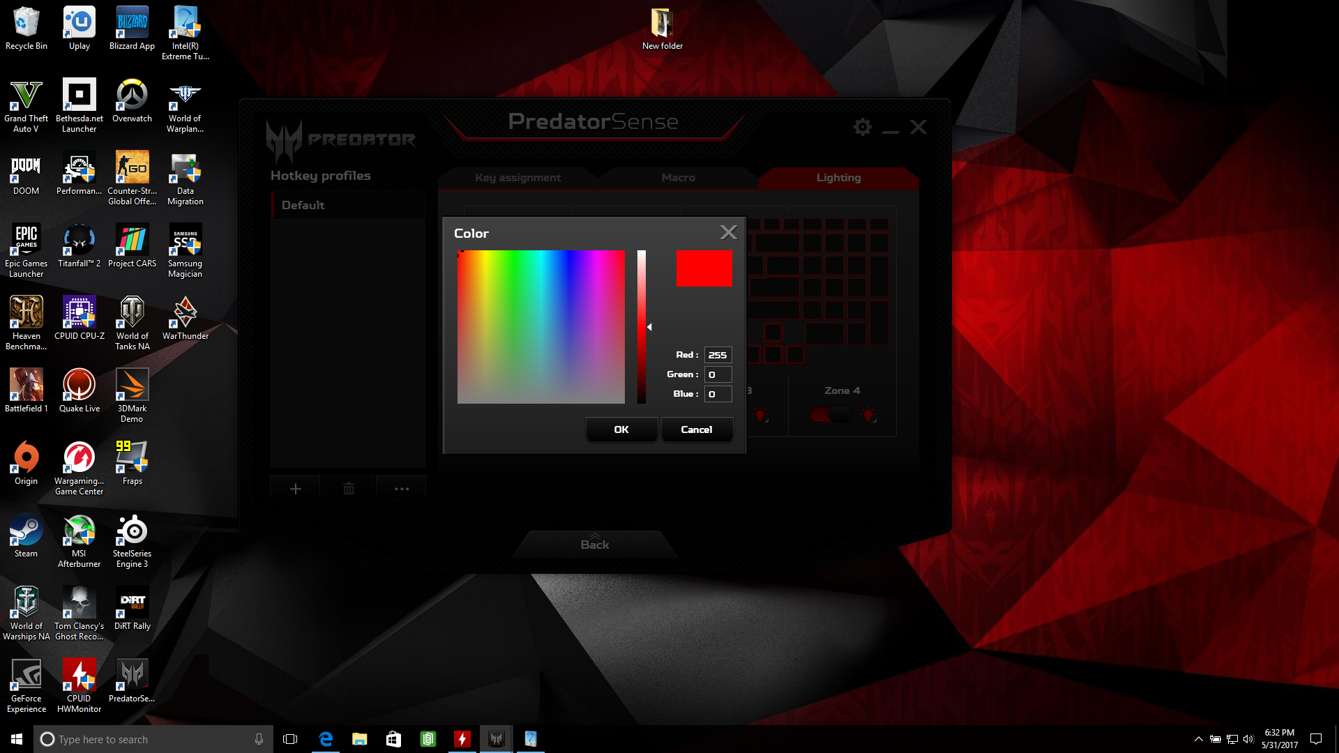Image resolution: width=1339 pixels, height=753 pixels.
Task: Click the add profile button (+)
Action: pos(295,488)
